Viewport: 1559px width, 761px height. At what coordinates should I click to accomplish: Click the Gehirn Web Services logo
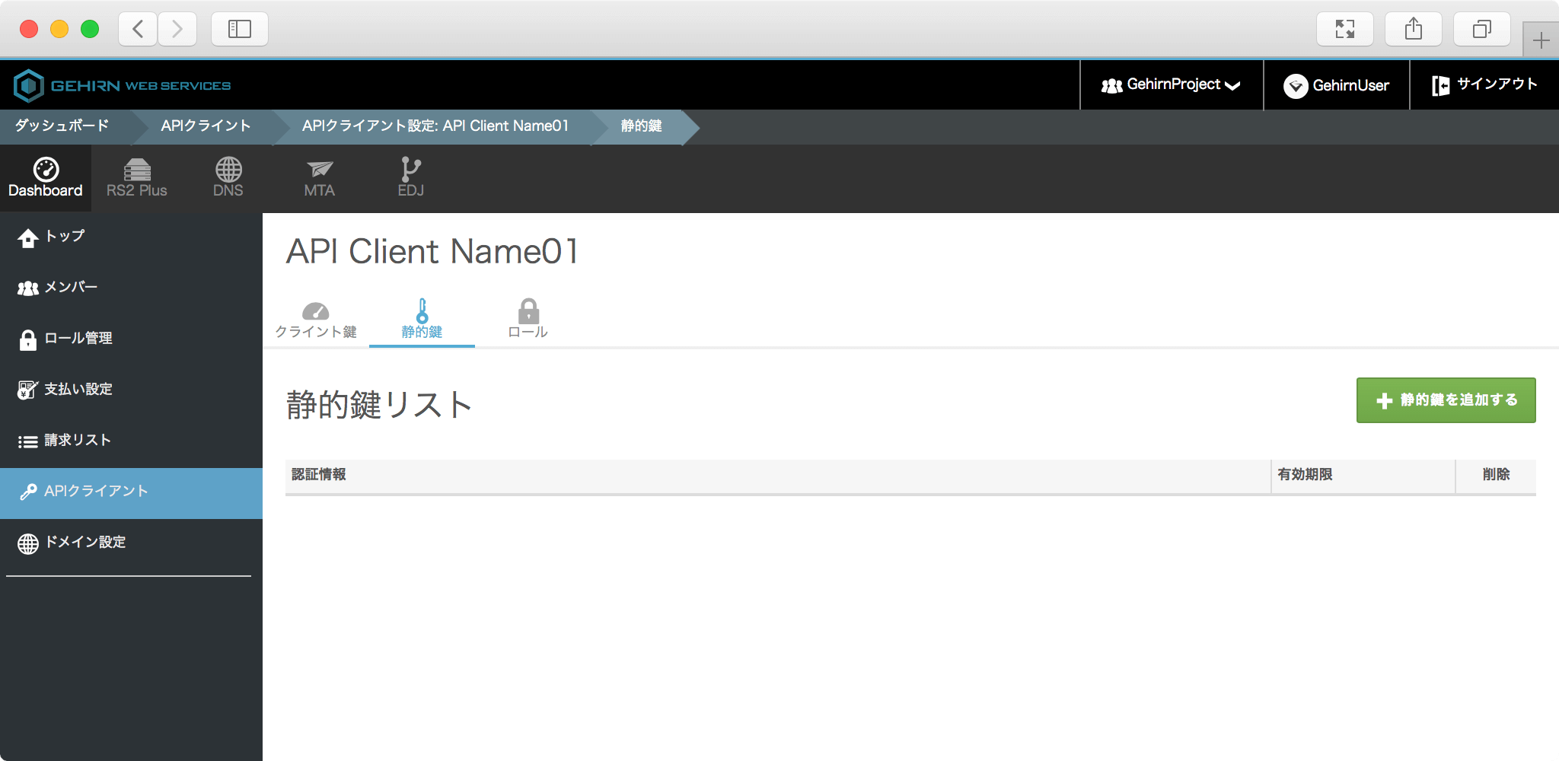click(x=123, y=85)
